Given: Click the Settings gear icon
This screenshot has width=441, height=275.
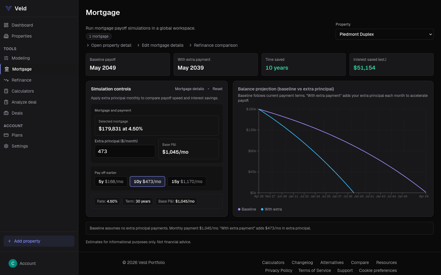Looking at the screenshot, I should point(6,146).
